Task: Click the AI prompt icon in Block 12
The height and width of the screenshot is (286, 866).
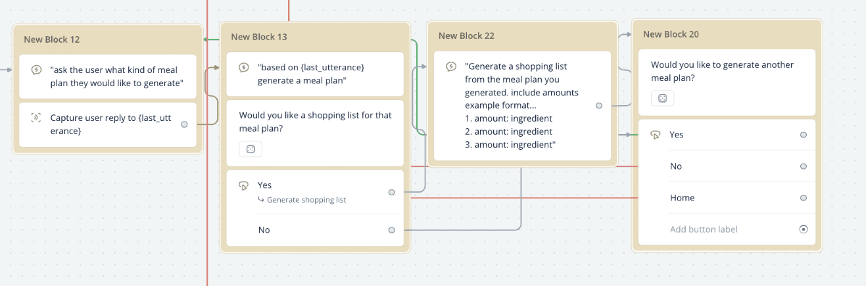Action: point(37,70)
